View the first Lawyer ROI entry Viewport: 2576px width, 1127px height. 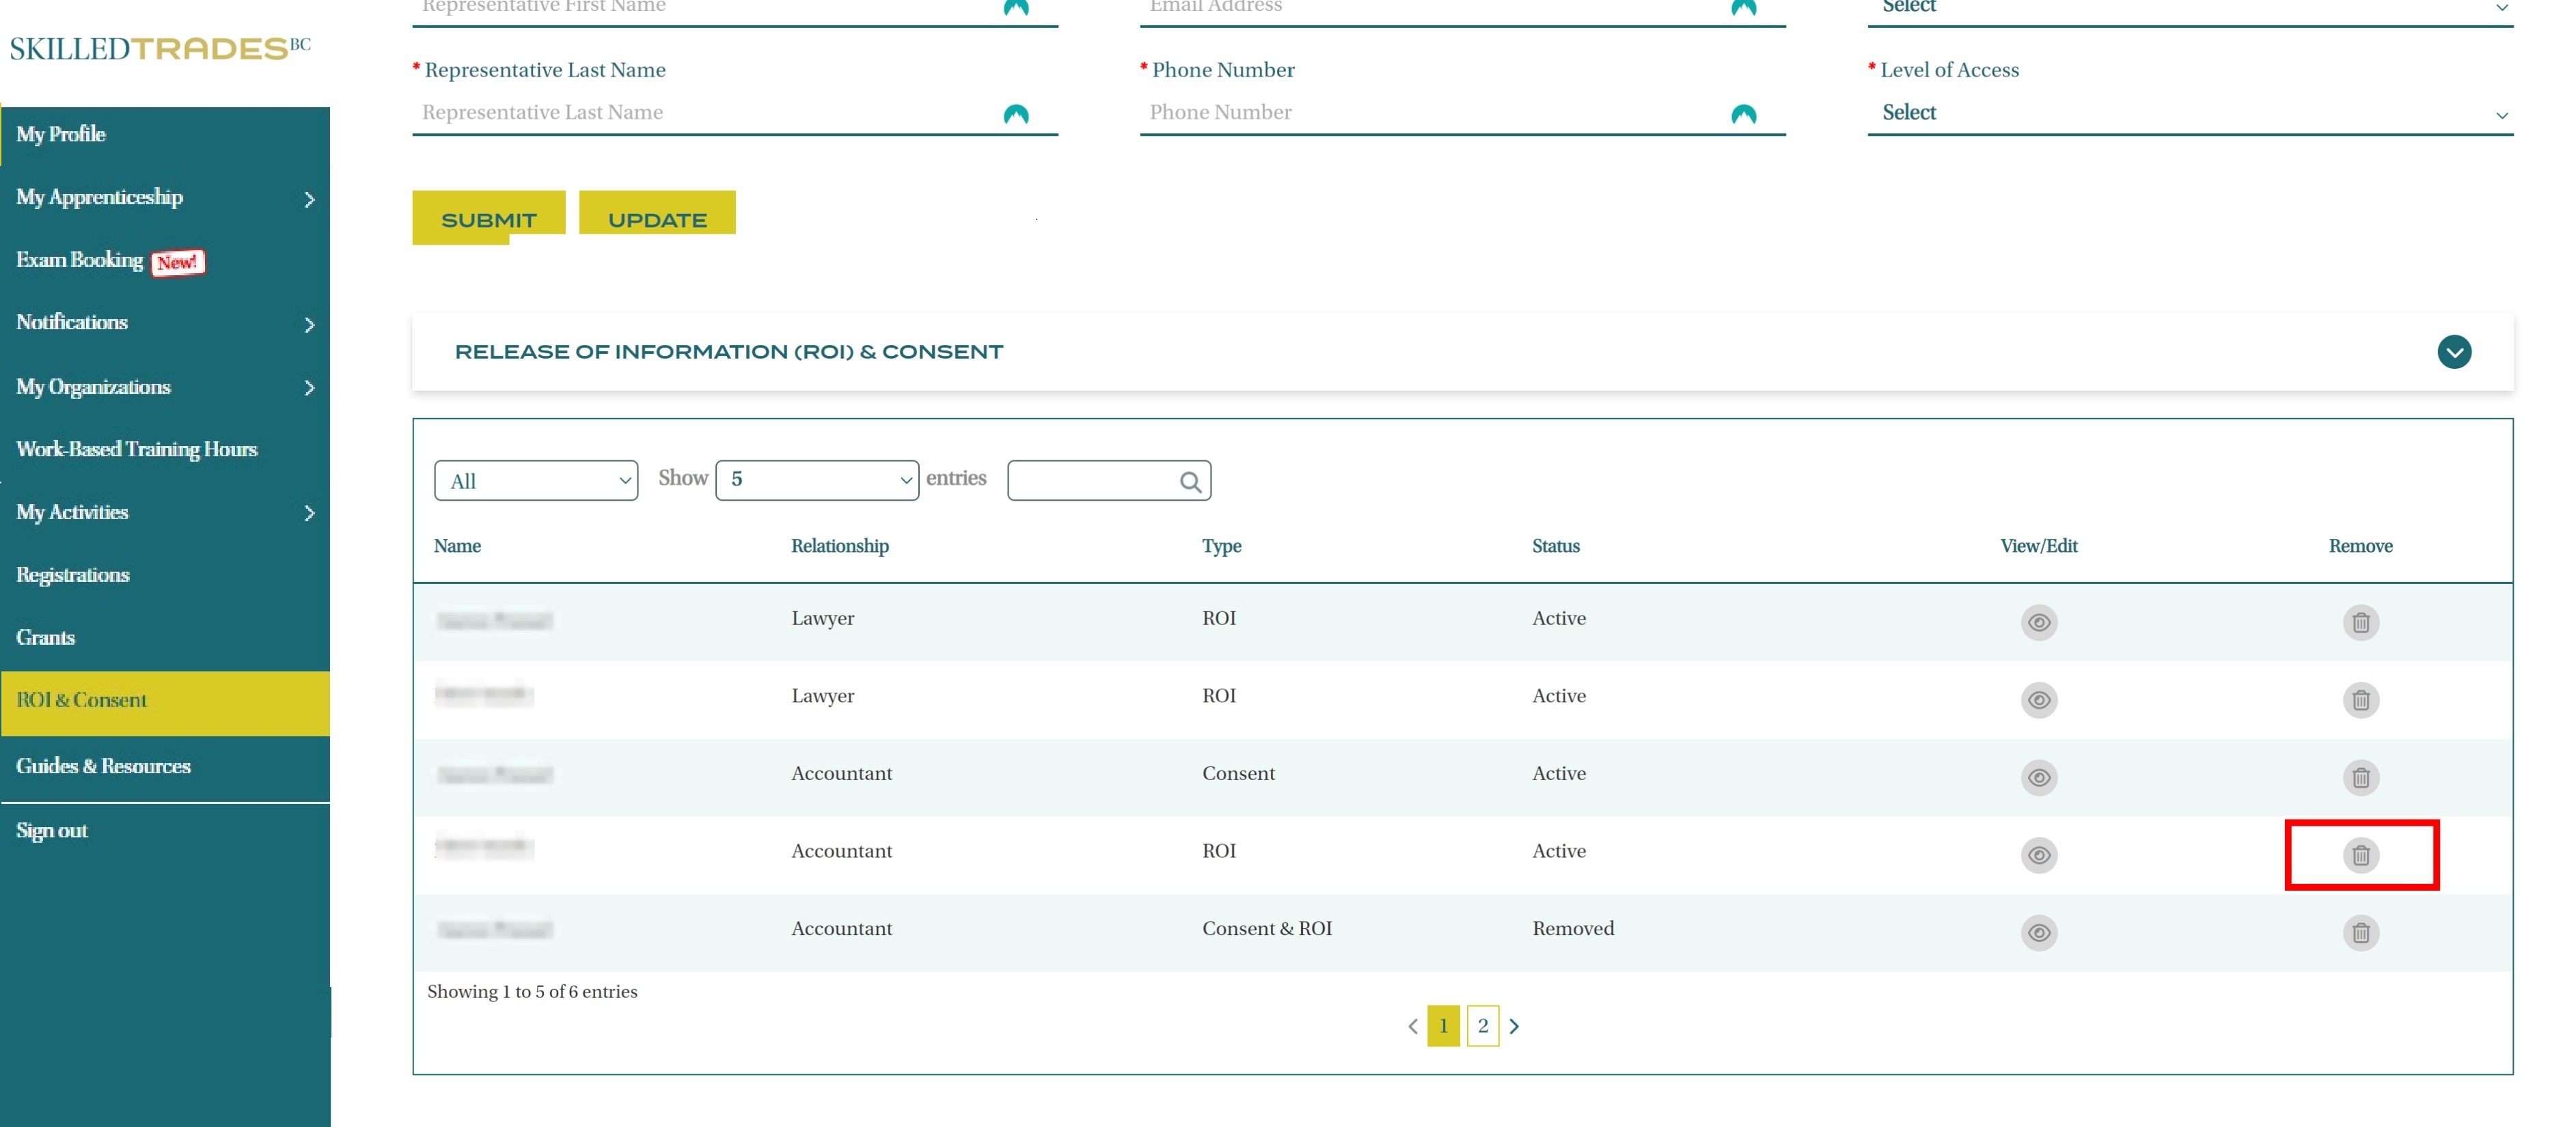(x=2038, y=622)
